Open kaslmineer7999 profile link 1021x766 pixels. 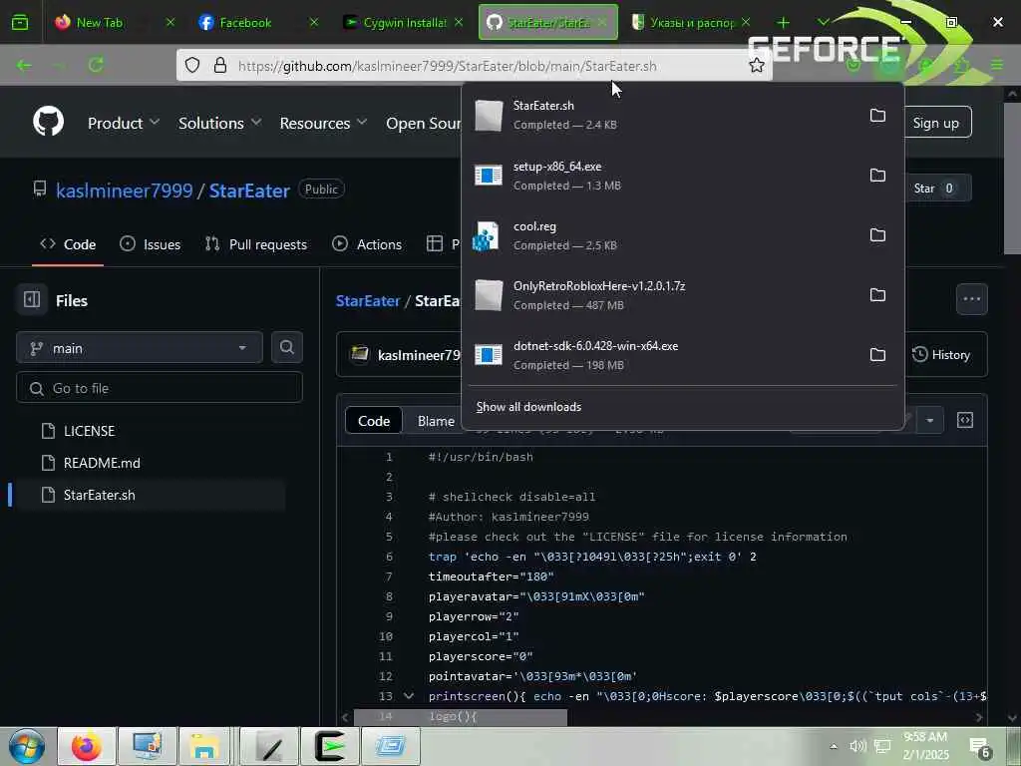tap(125, 191)
